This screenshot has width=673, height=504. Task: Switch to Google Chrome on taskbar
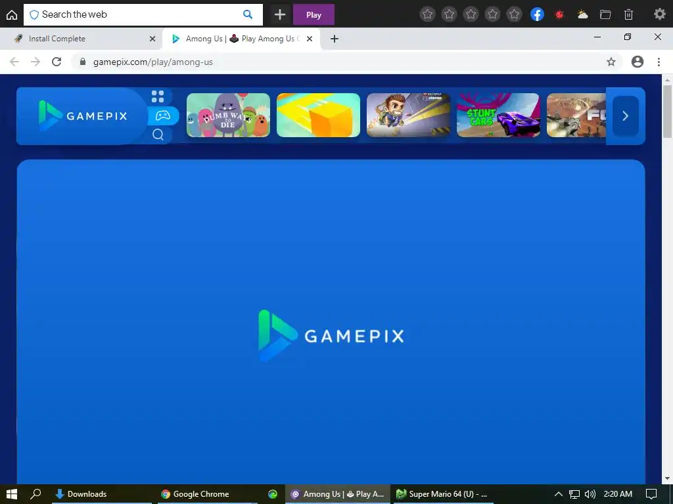(208, 494)
